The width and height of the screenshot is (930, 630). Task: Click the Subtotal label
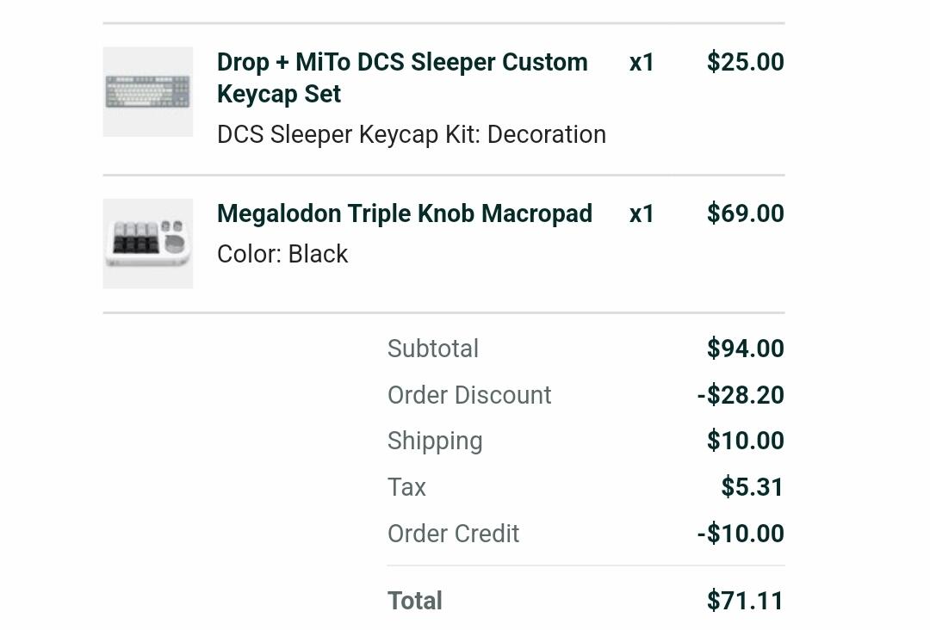point(433,349)
